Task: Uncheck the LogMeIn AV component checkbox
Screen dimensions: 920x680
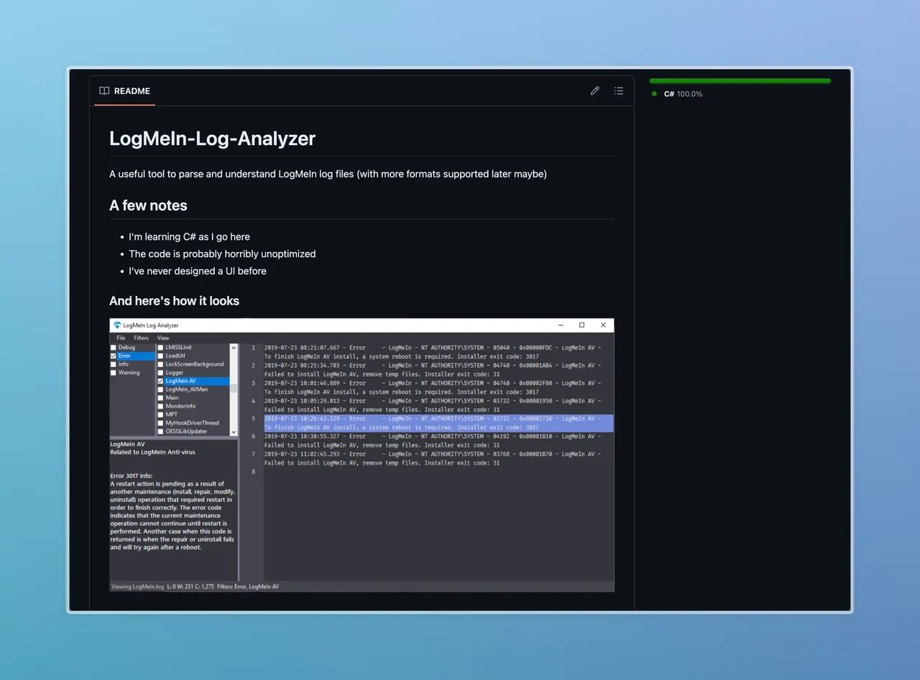Action: point(160,381)
